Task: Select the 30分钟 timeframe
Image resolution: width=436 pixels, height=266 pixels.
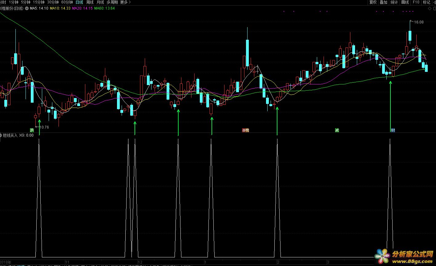Action: point(53,2)
